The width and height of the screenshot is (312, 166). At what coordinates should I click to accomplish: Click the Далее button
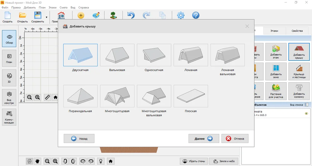point(204,139)
